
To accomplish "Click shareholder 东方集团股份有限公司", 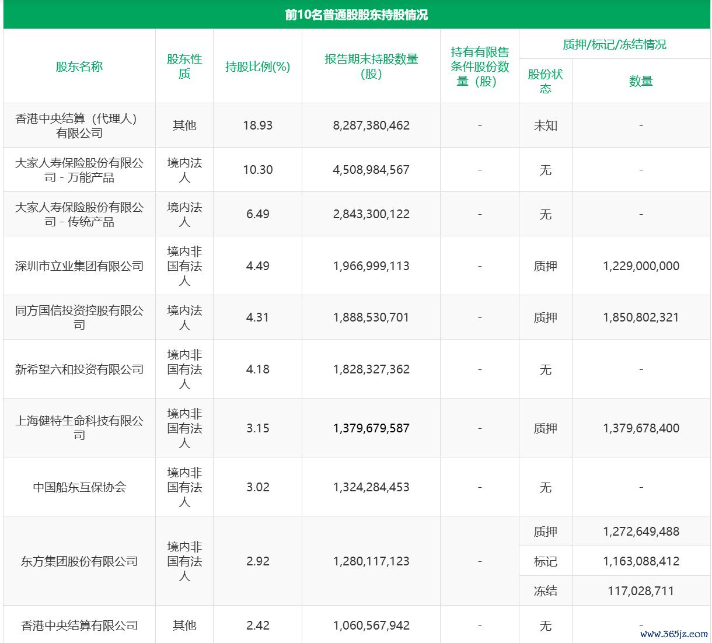I will coord(79,561).
